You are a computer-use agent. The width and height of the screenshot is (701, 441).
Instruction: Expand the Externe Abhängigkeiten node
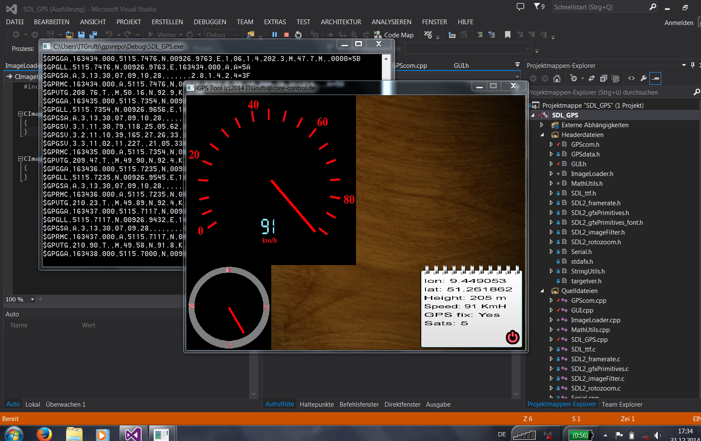[x=542, y=125]
